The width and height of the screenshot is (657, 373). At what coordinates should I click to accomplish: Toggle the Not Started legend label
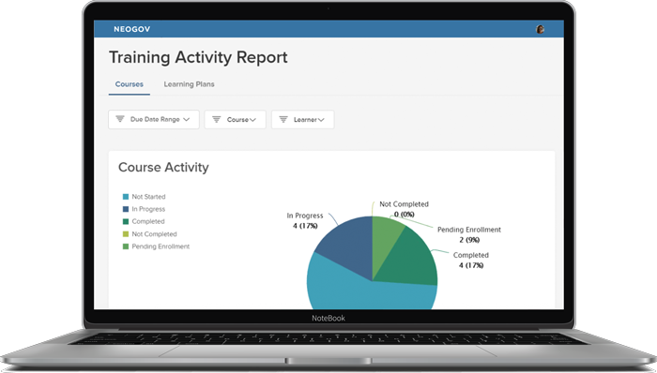click(148, 197)
